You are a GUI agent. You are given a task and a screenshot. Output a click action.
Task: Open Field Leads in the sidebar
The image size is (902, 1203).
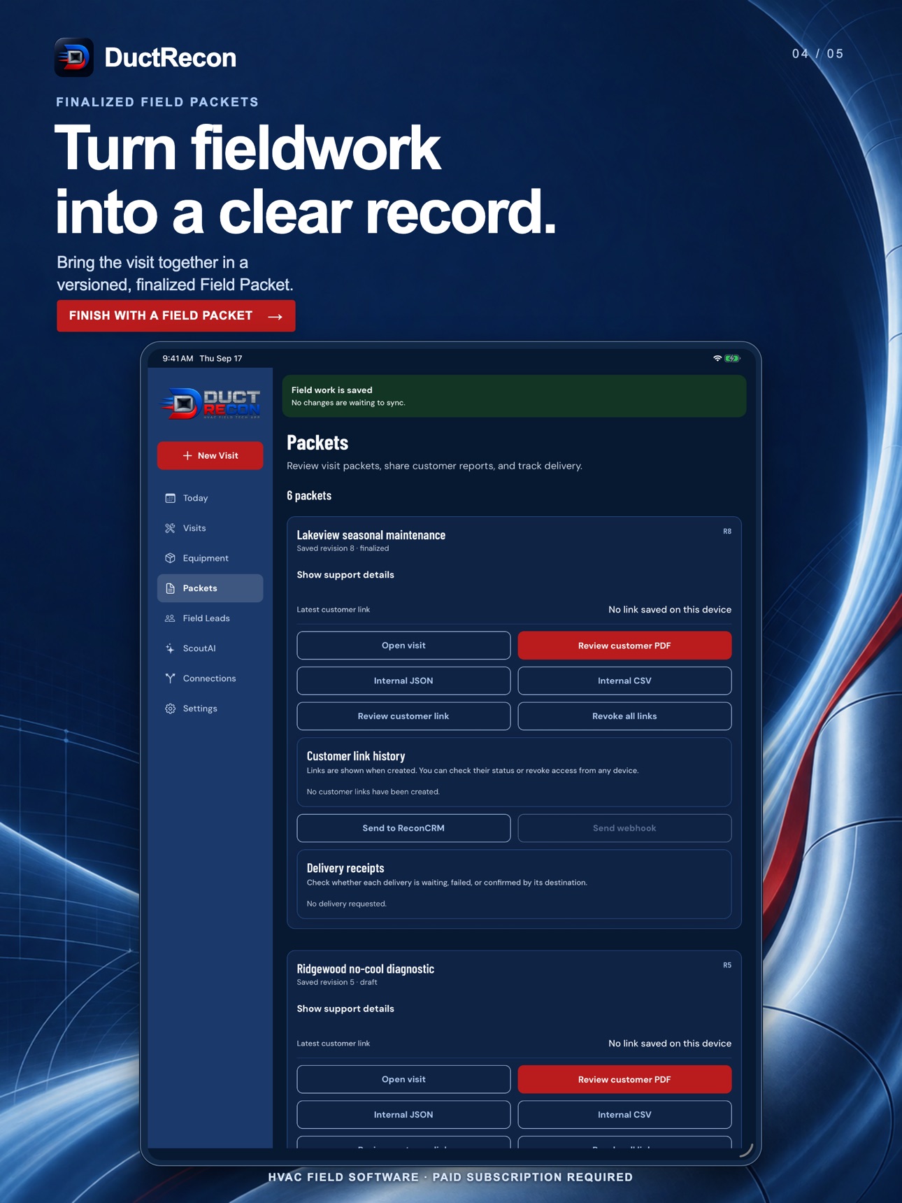(210, 618)
